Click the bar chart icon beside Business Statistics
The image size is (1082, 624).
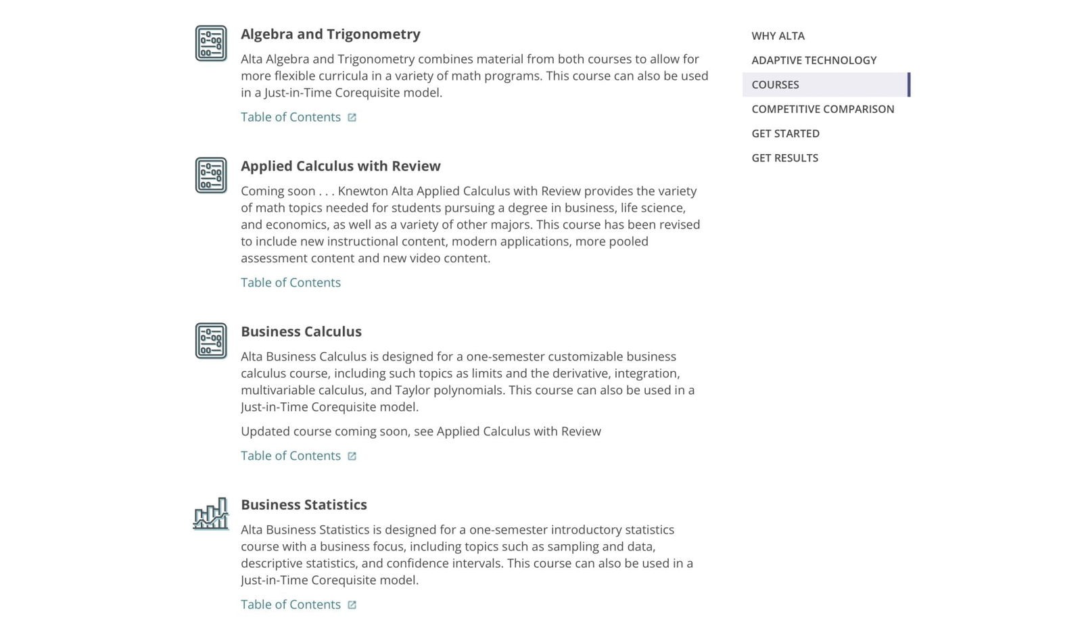coord(211,515)
